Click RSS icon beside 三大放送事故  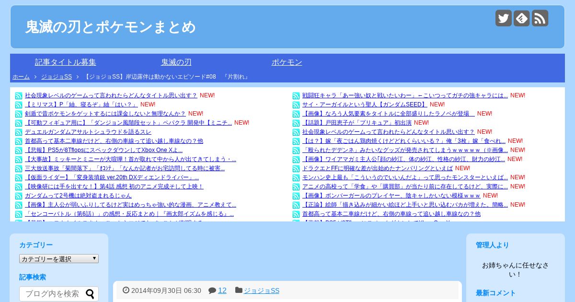coord(19,169)
